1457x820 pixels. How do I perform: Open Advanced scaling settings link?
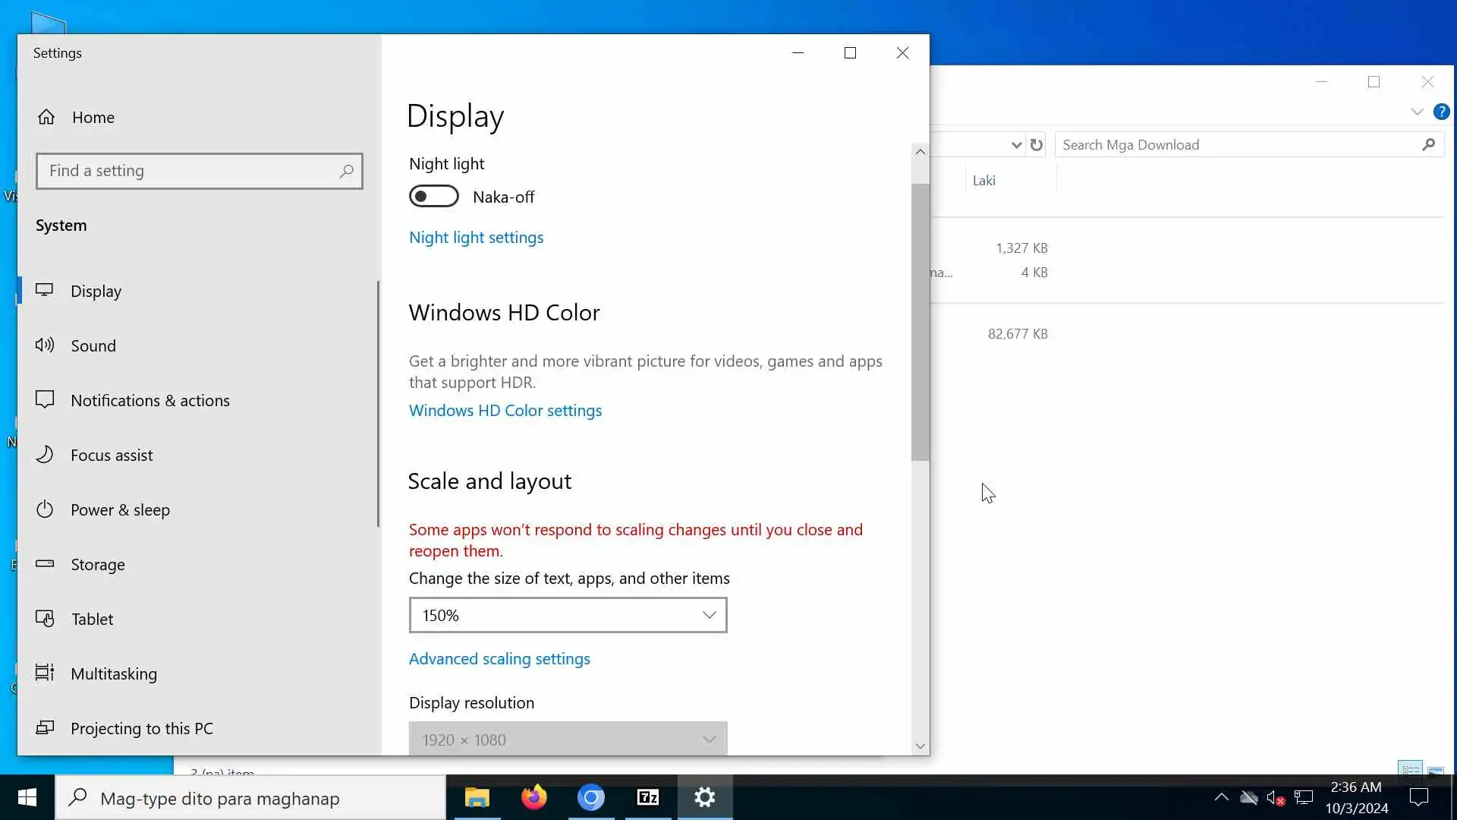pyautogui.click(x=499, y=659)
